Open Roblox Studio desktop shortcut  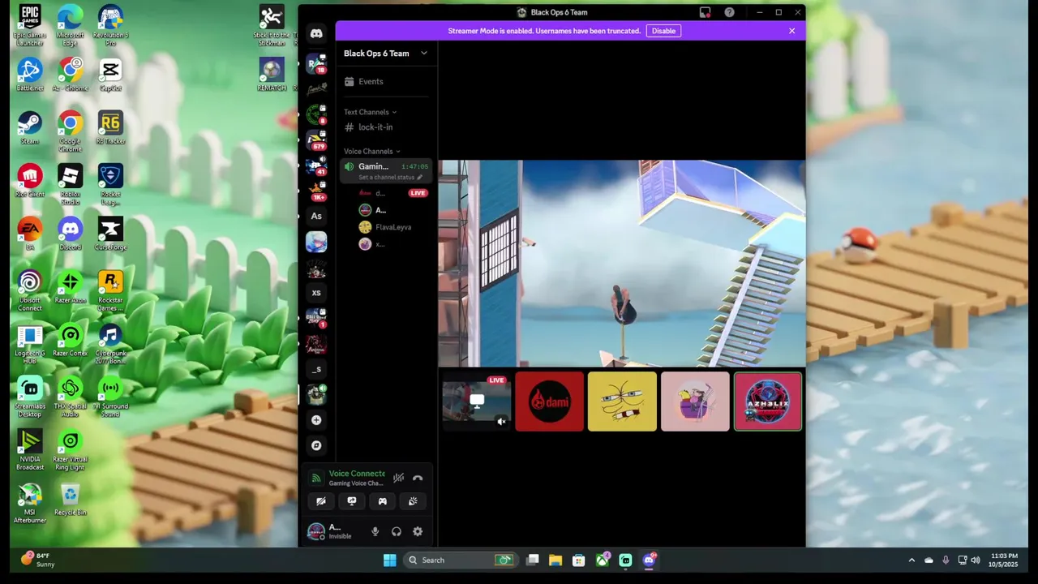[70, 185]
